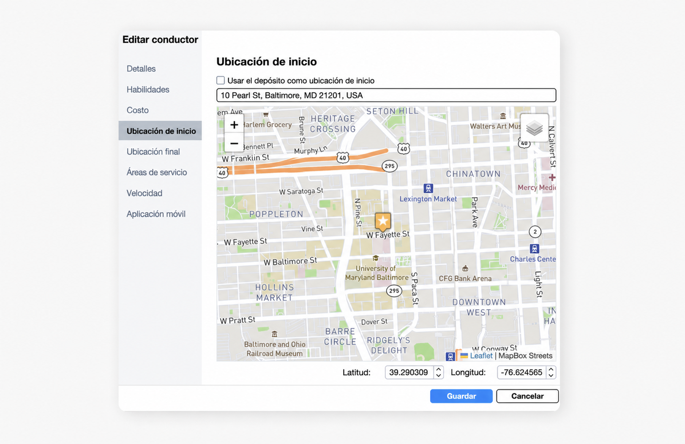Screen dimensions: 685x444
Task: Click the Cancelar button
Action: (x=527, y=396)
